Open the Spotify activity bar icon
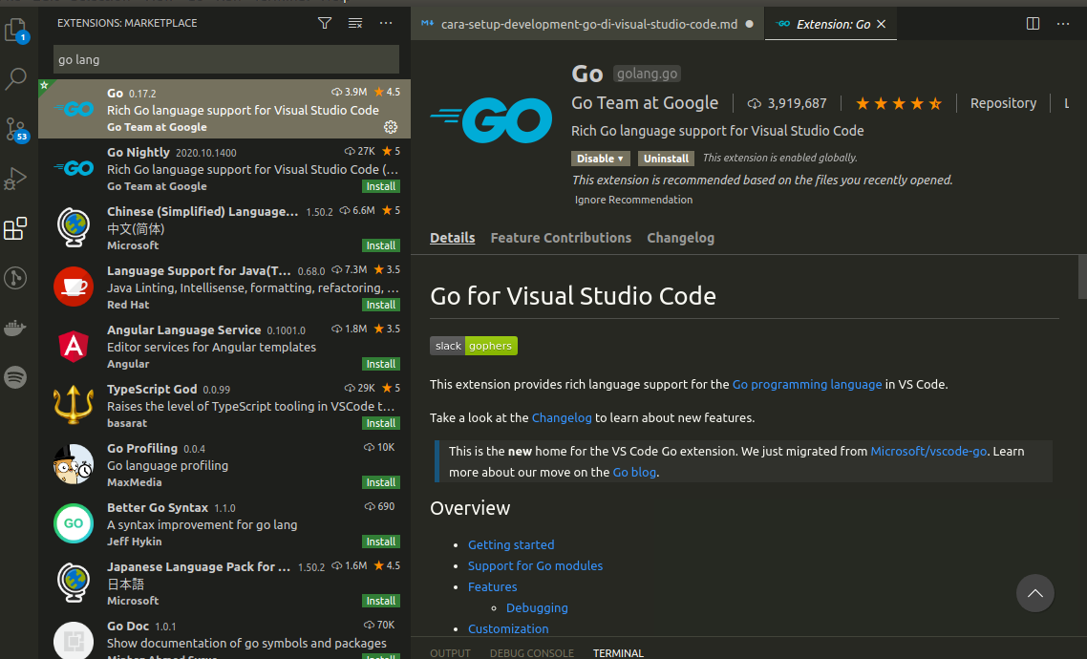The height and width of the screenshot is (659, 1087). tap(15, 377)
